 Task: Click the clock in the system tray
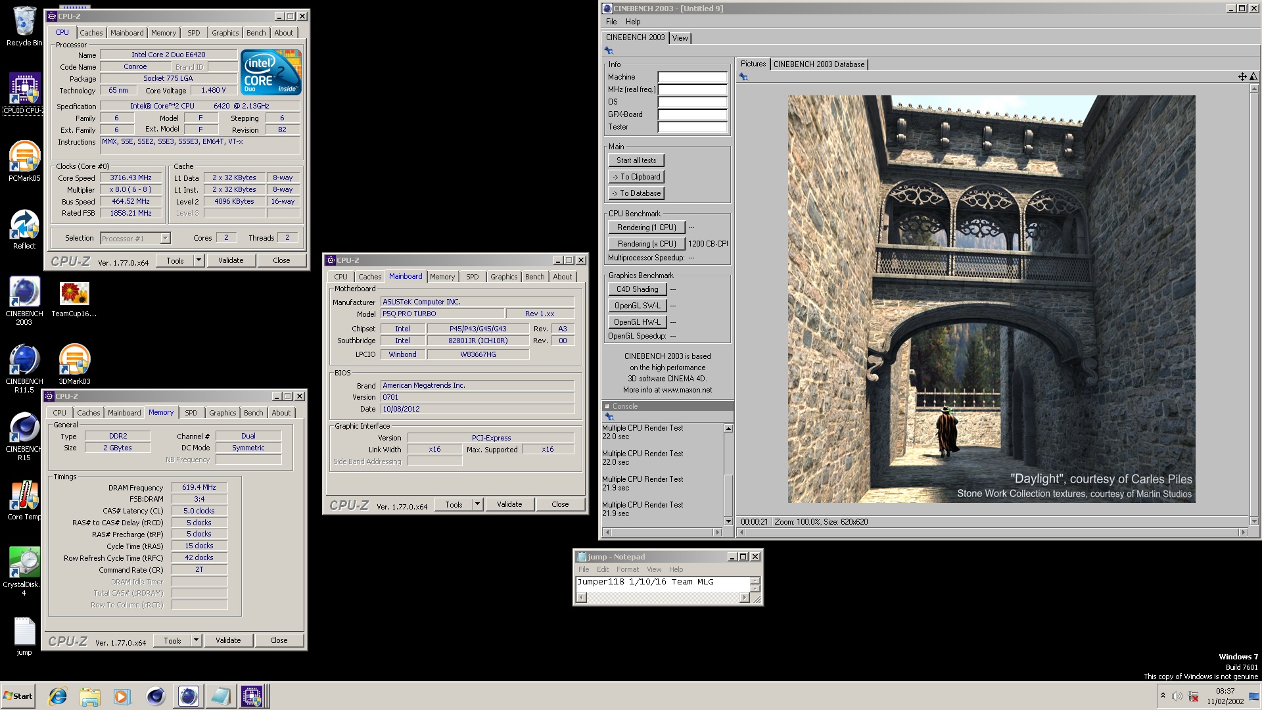tap(1225, 696)
